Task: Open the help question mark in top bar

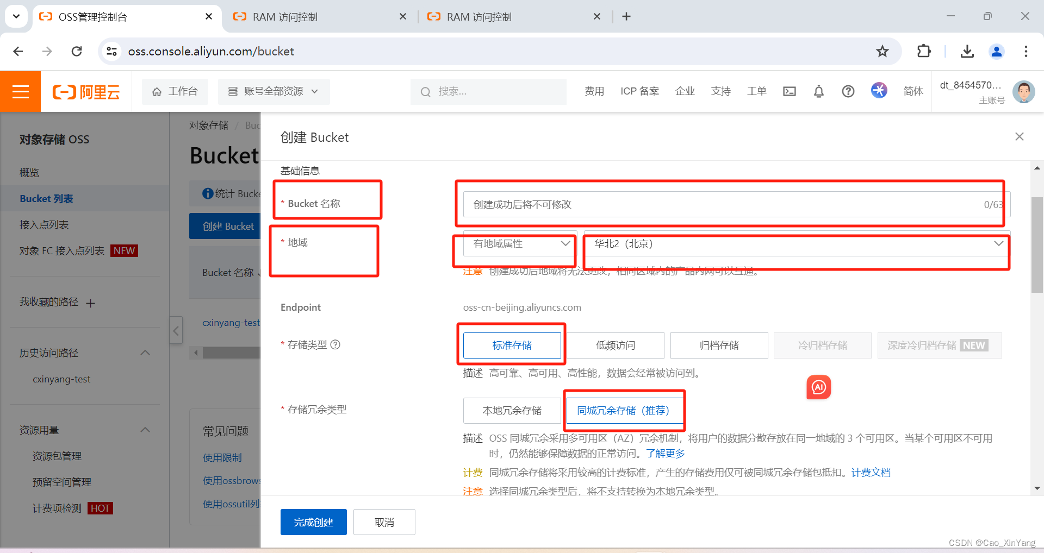Action: [x=848, y=91]
